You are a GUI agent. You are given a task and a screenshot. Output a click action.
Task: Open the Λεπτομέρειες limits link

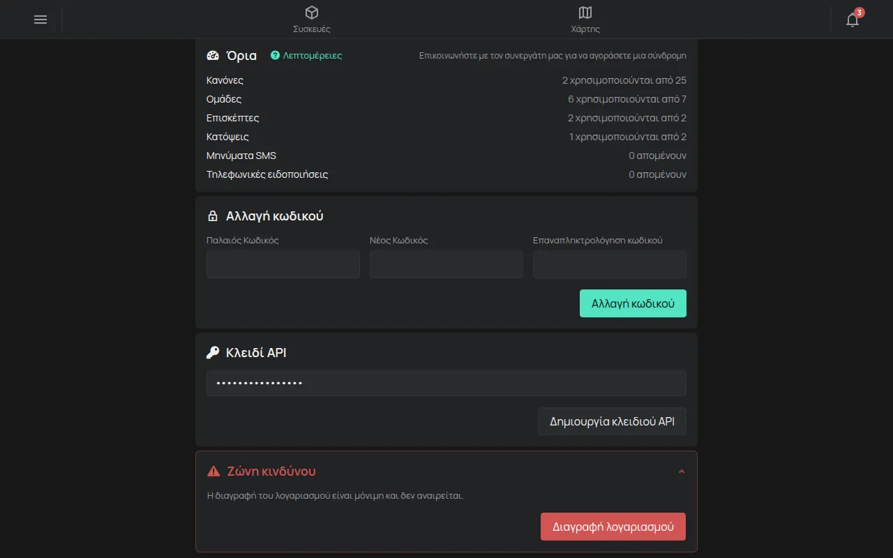pyautogui.click(x=306, y=55)
